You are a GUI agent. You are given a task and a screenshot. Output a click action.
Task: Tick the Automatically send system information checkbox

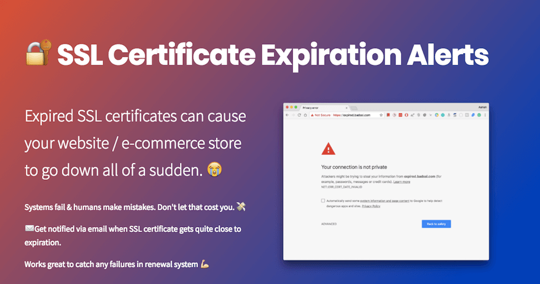(323, 201)
